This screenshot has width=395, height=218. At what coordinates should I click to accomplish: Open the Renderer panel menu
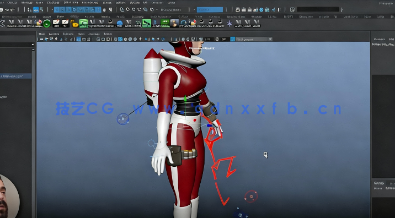pyautogui.click(x=94, y=34)
